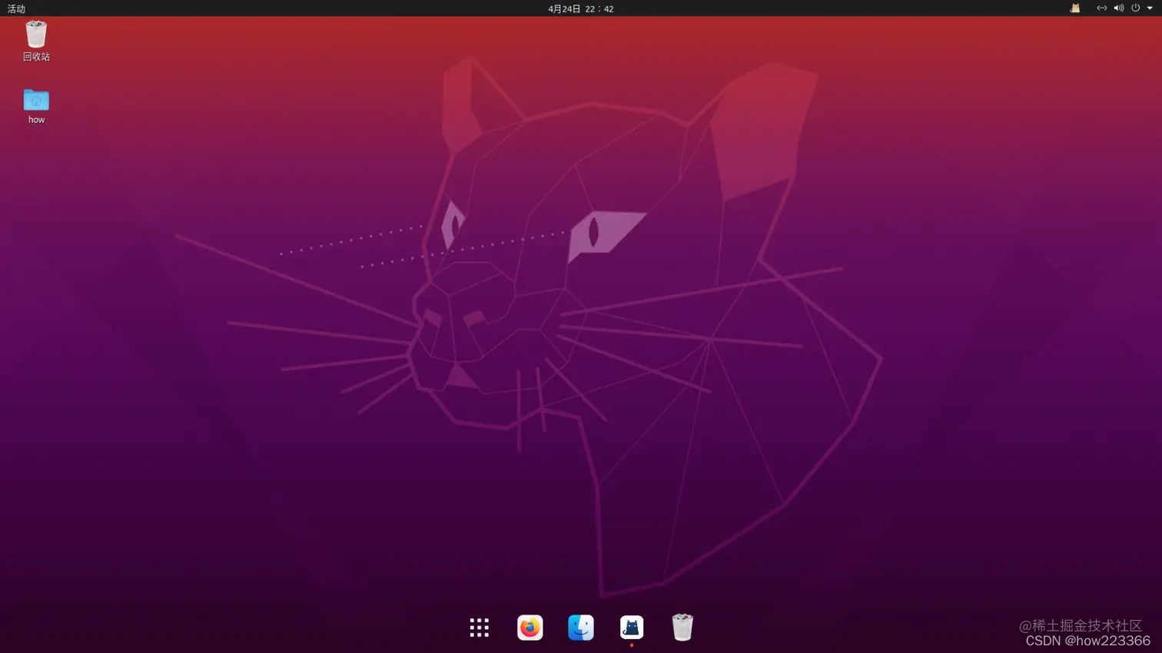Select the how home folder on the desktop
1162x653 pixels.
[x=36, y=106]
